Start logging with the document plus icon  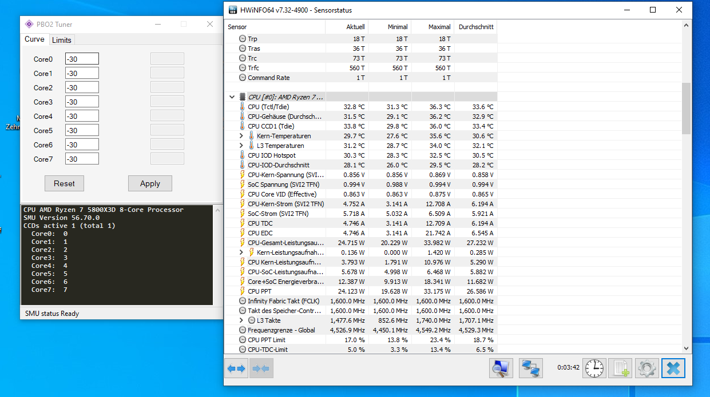(x=620, y=368)
